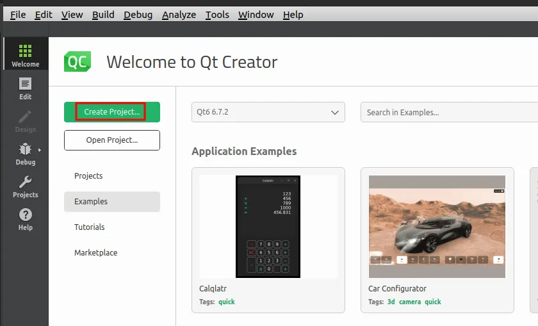538x326 pixels.
Task: Open the Help menu in menu bar
Action: pyautogui.click(x=293, y=15)
